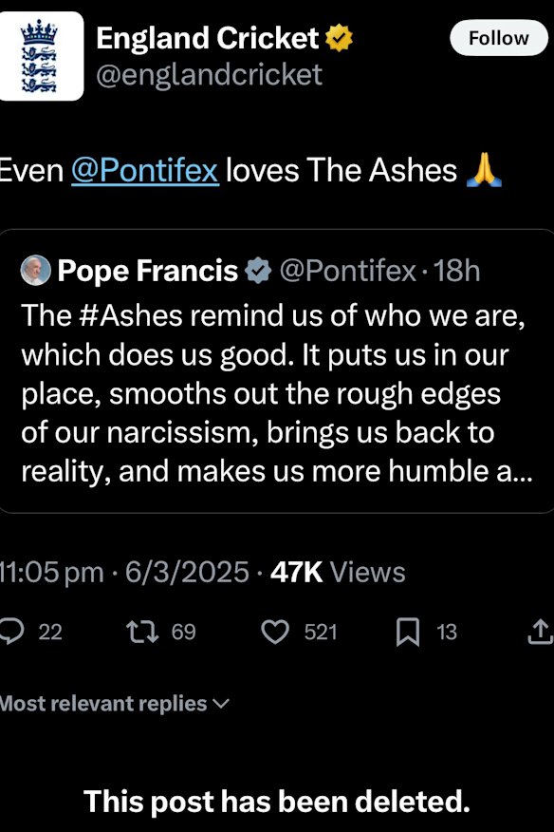Open the reply icon on the tweet
The width and height of the screenshot is (554, 832).
pos(10,632)
